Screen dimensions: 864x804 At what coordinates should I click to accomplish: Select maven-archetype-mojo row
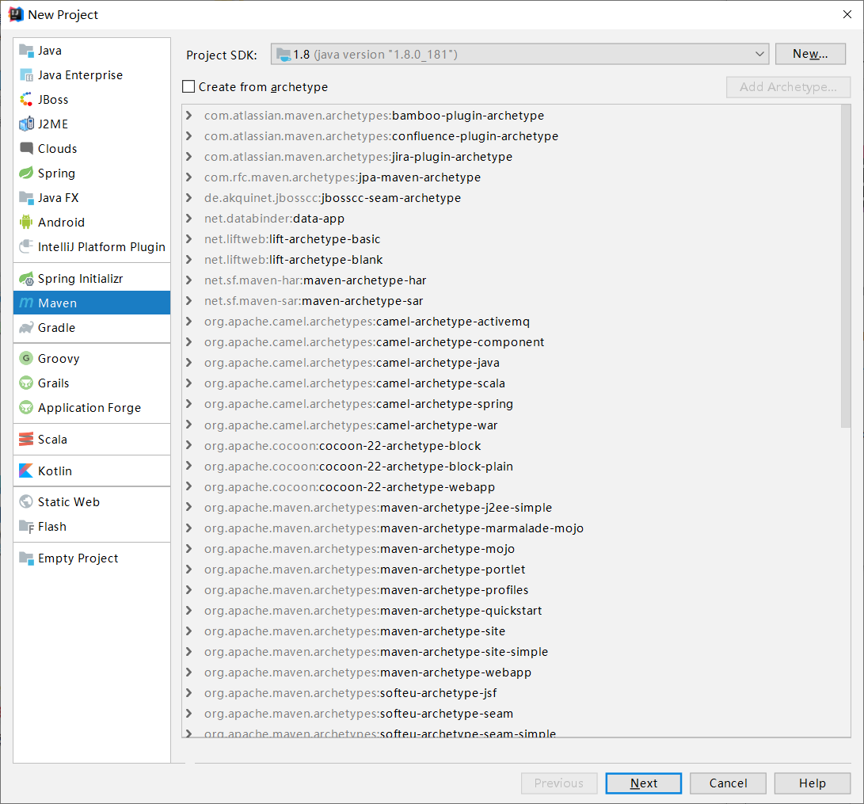pos(512,549)
